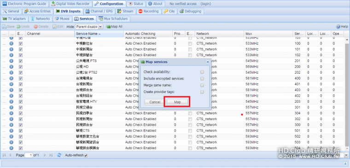
Task: Switch to the TV adapters tab
Action: click(14, 19)
